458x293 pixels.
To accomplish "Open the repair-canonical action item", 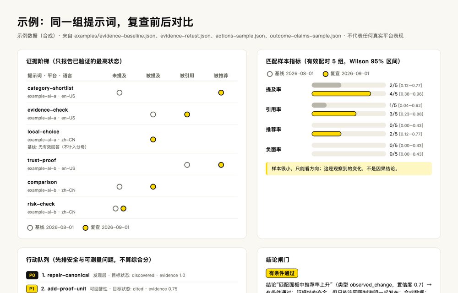I will pos(132,275).
